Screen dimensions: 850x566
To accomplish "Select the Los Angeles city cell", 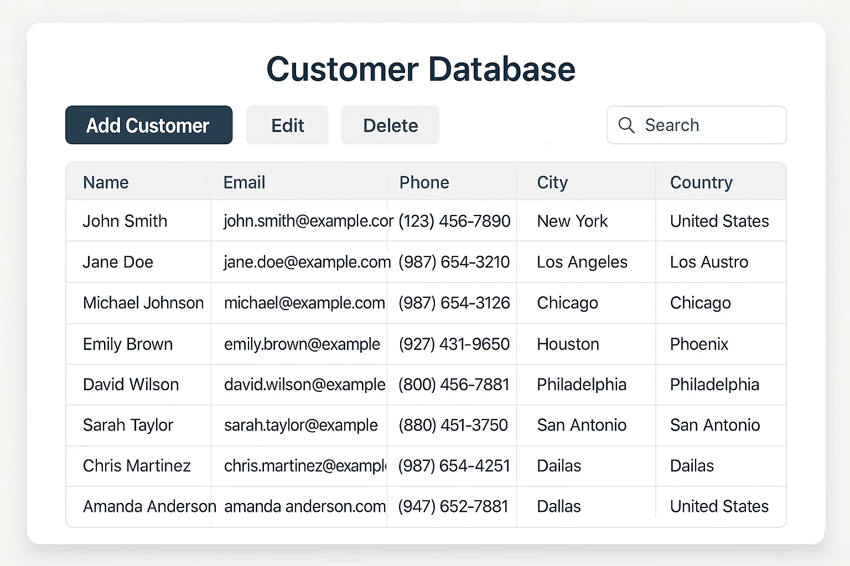I will tap(586, 262).
